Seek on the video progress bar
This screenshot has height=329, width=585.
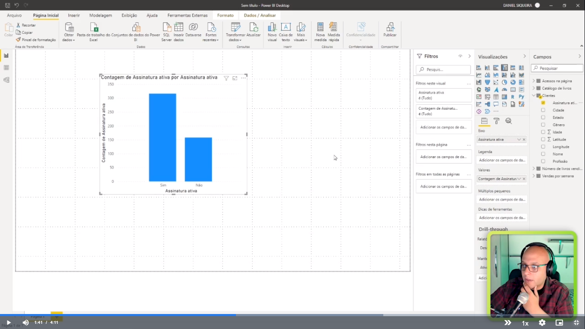[292, 315]
